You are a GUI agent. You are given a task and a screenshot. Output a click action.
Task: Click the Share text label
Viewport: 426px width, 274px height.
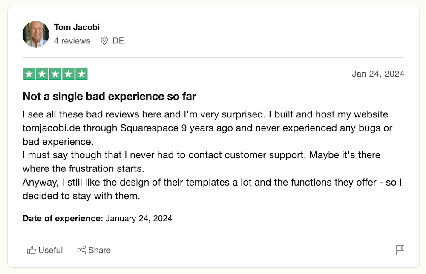pyautogui.click(x=100, y=250)
